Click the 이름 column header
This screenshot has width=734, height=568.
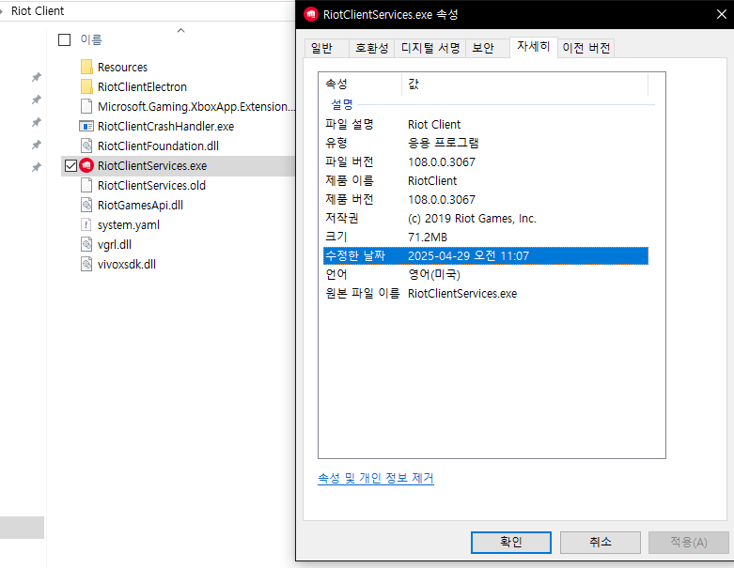click(91, 39)
